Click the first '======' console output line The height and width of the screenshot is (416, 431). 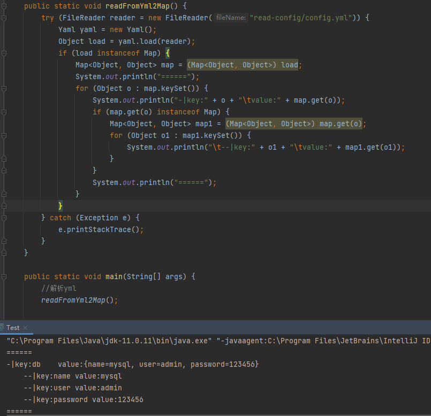point(19,352)
